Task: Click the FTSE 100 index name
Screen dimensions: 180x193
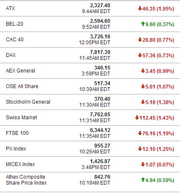Action: point(17,133)
